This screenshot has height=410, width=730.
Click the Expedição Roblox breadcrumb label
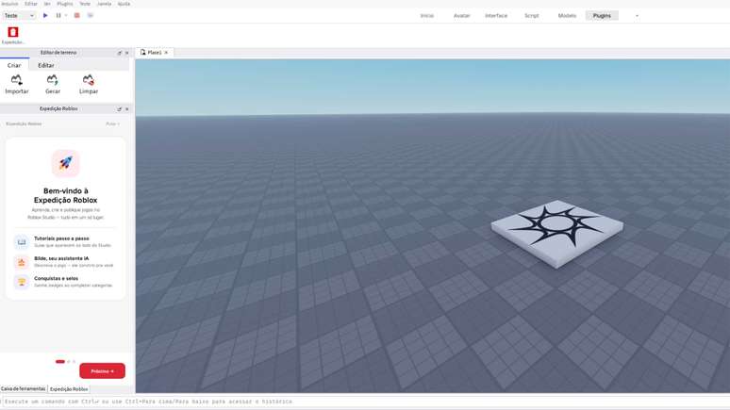(25, 123)
